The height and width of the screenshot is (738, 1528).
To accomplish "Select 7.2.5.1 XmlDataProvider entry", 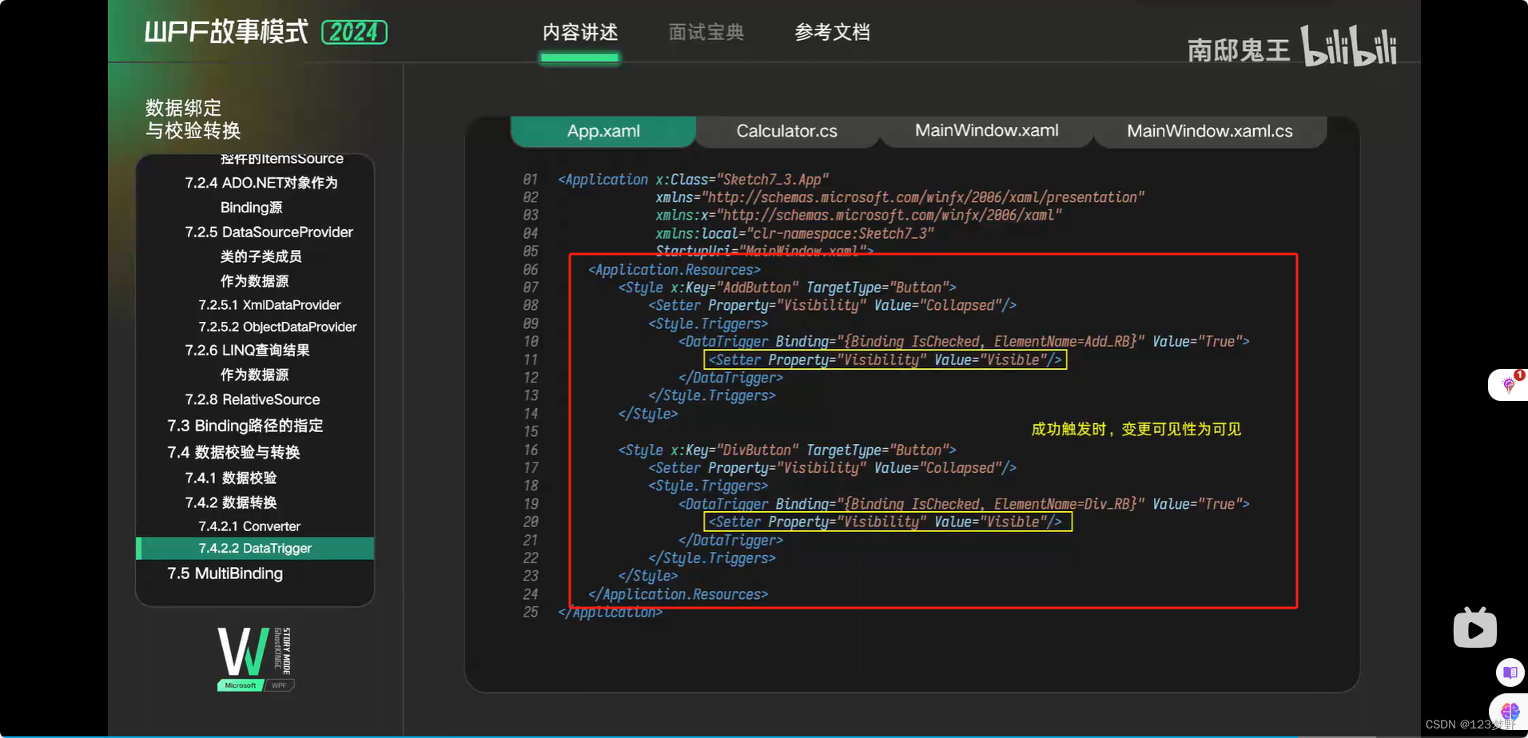I will point(269,305).
